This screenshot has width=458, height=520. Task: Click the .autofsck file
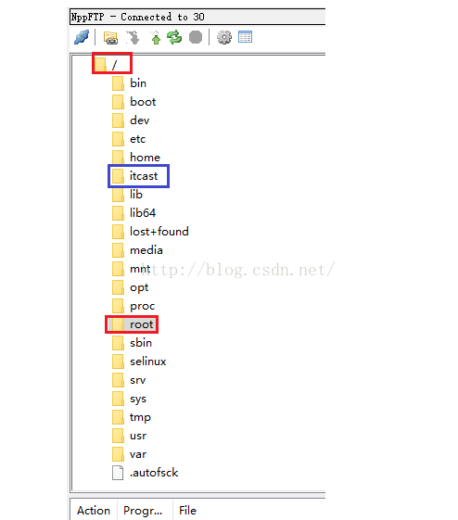coord(146,473)
